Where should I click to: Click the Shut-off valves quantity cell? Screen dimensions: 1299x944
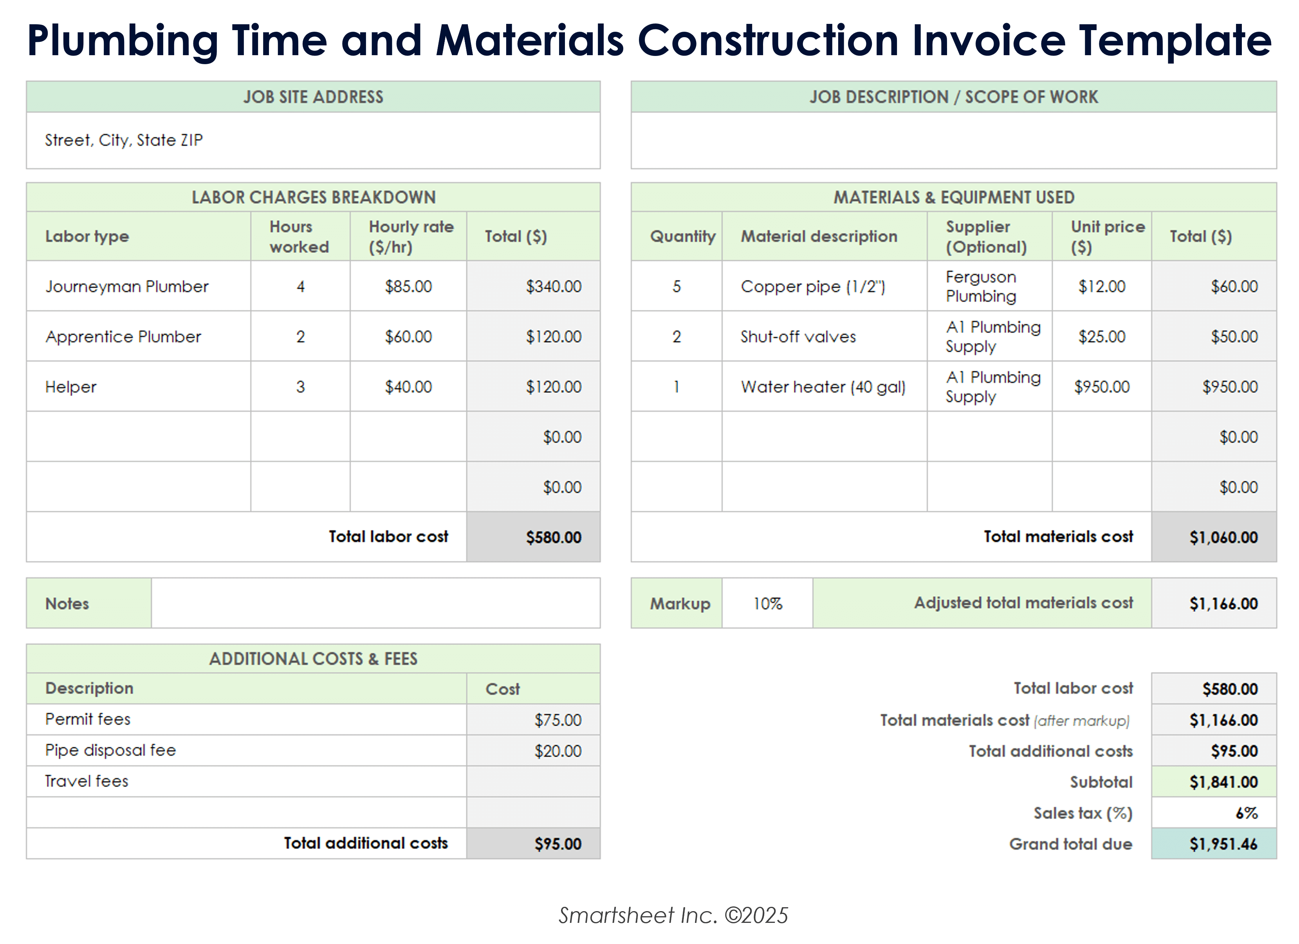677,337
